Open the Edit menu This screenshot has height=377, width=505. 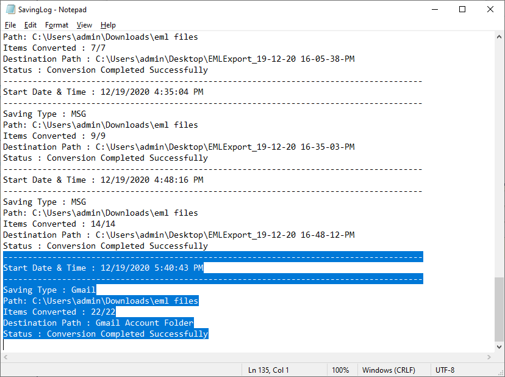tap(30, 25)
